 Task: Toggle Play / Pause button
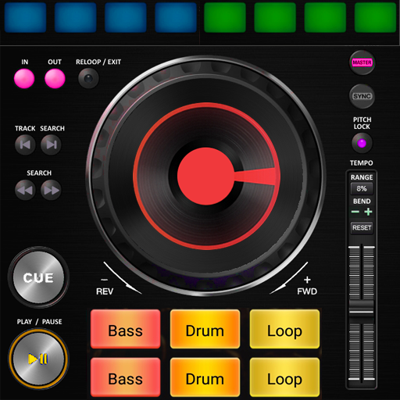point(38,359)
